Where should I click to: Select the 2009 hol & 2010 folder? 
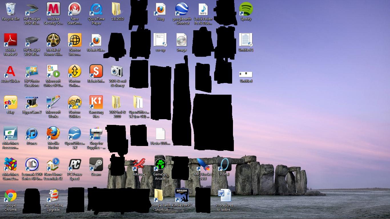(x=117, y=102)
